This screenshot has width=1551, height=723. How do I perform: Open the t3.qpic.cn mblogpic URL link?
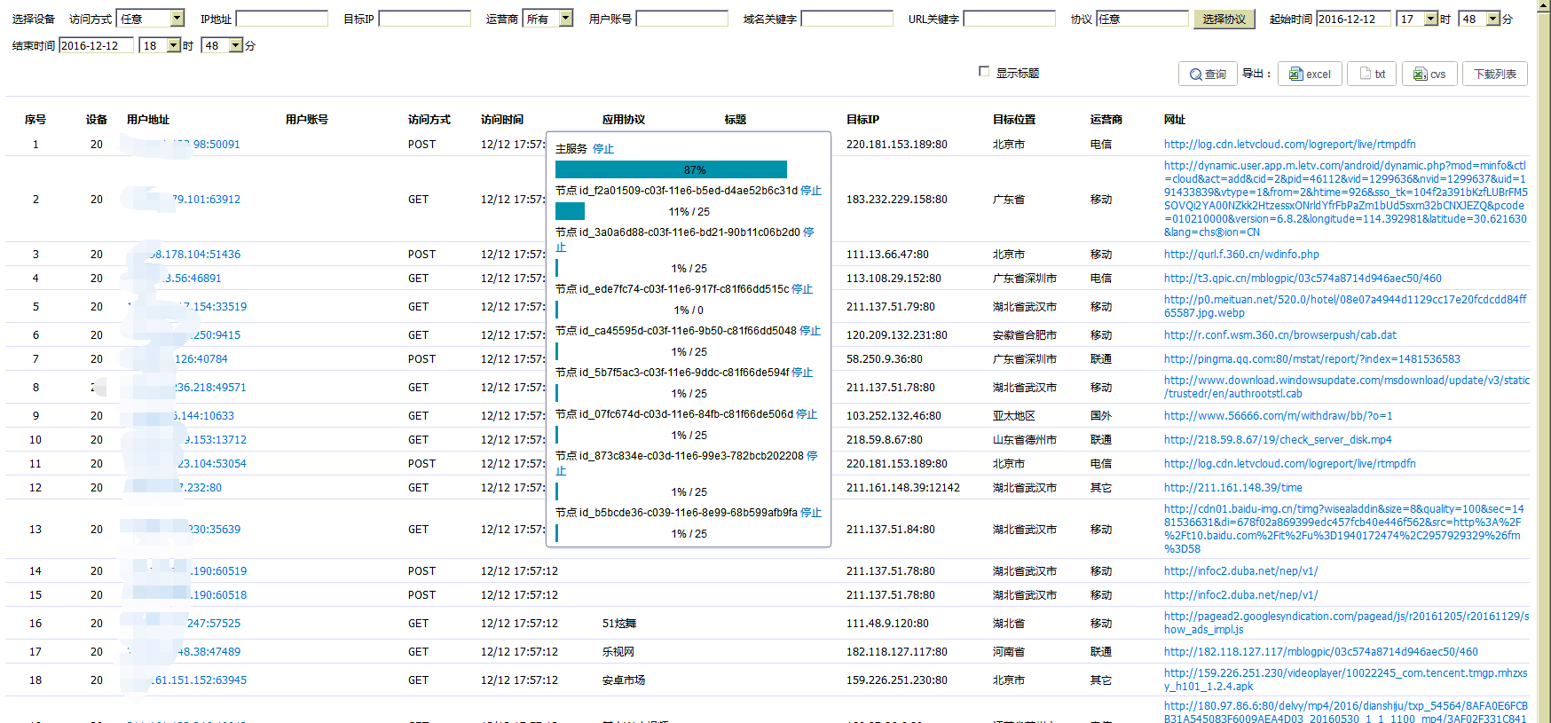click(x=1303, y=279)
